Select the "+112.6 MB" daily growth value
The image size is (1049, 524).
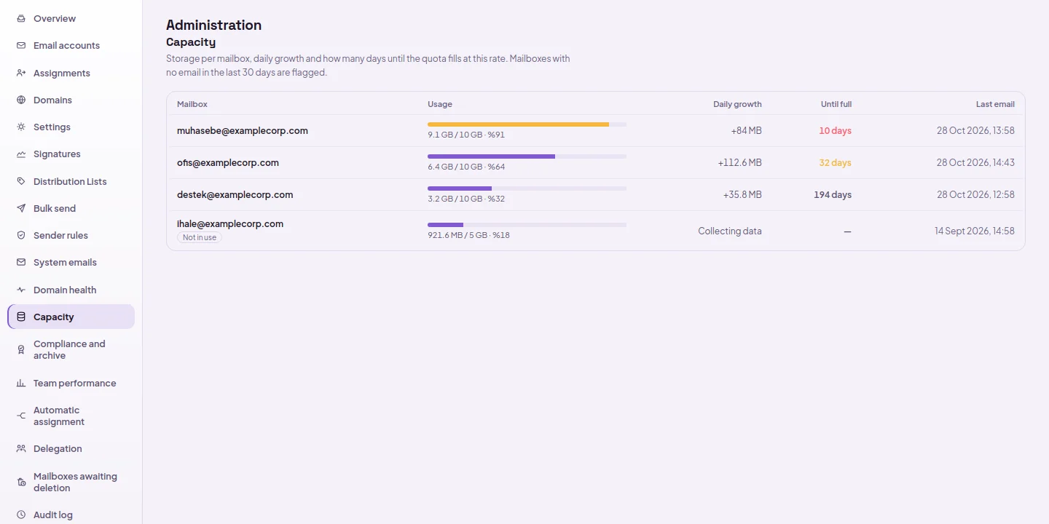coord(740,163)
